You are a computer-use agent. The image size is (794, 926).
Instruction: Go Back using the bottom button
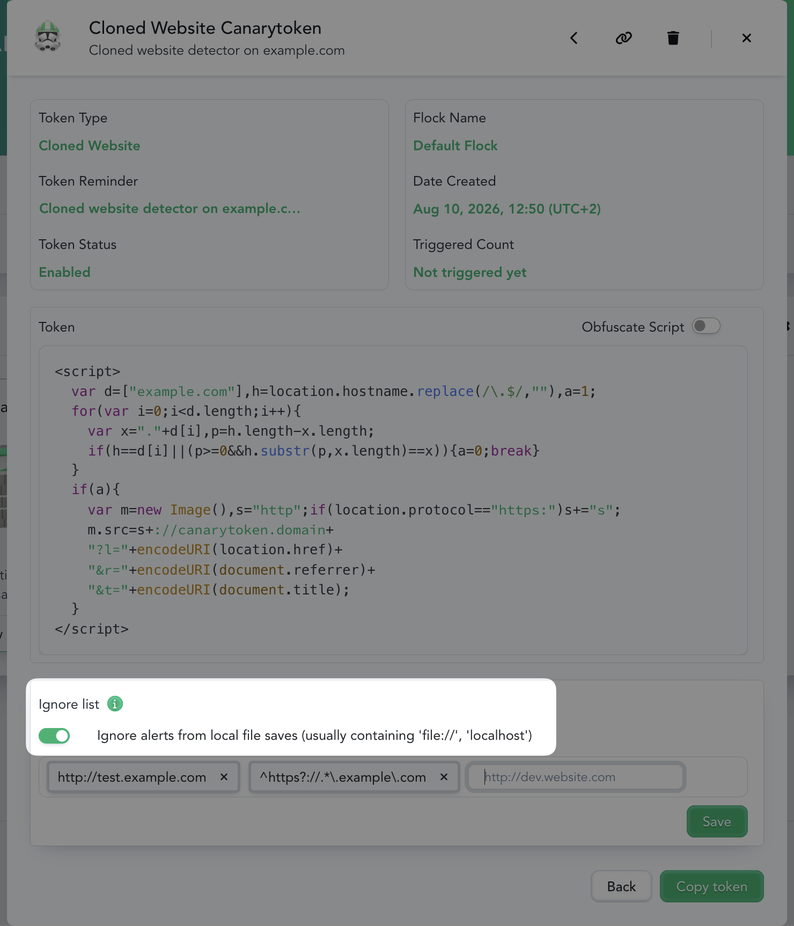point(621,886)
